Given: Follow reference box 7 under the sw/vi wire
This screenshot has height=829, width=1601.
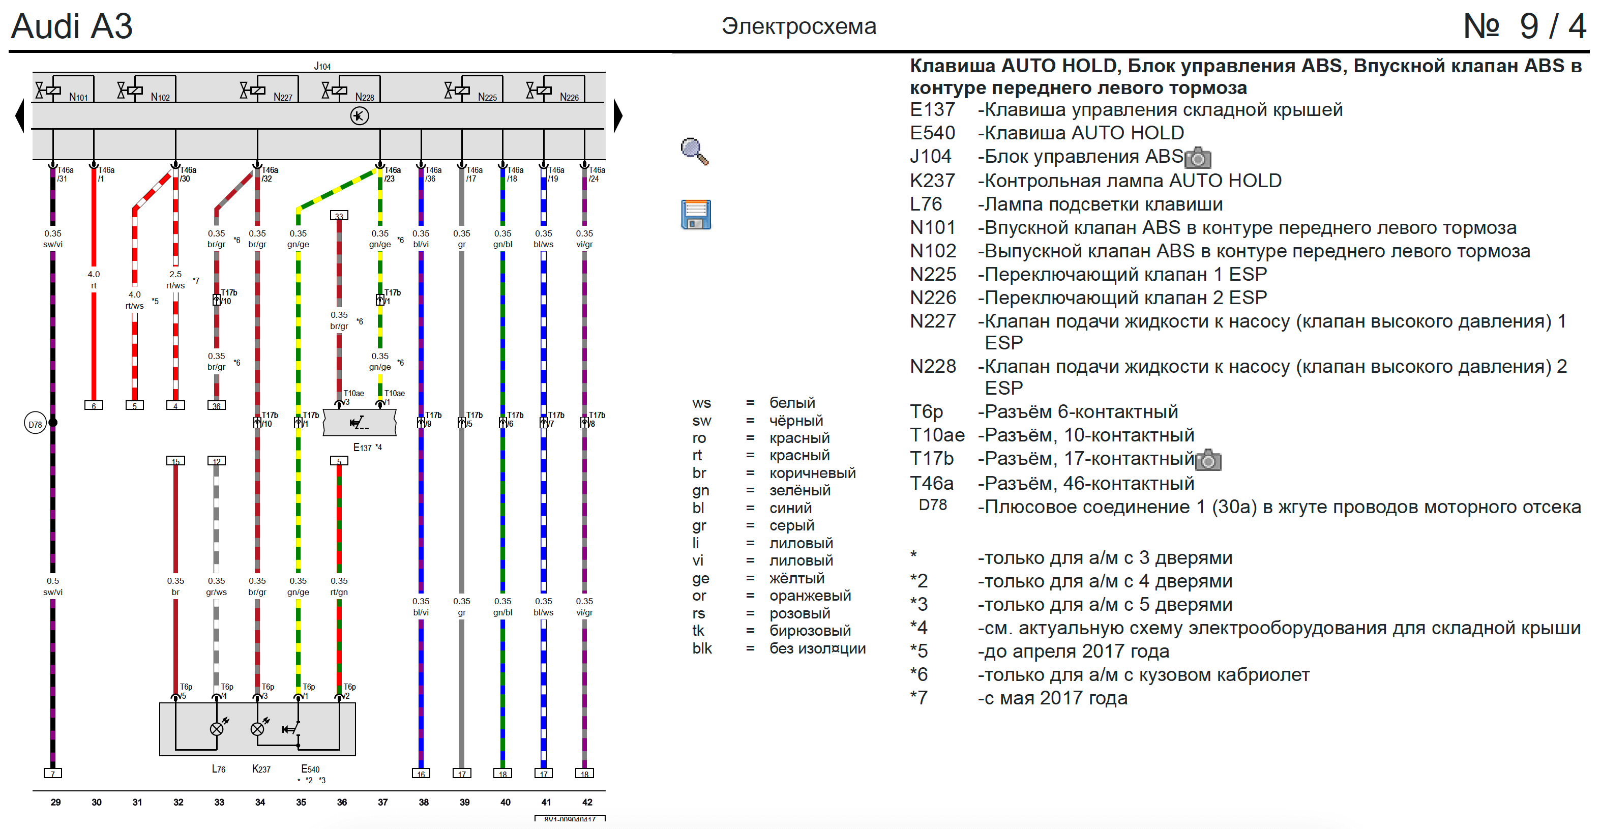Looking at the screenshot, I should pyautogui.click(x=53, y=774).
